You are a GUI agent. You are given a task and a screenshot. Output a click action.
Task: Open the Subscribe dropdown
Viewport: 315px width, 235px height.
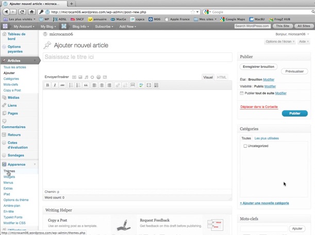104,26
